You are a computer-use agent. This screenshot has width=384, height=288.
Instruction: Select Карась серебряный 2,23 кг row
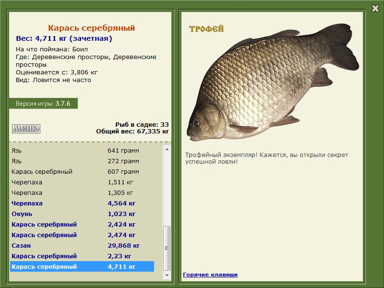(82, 256)
